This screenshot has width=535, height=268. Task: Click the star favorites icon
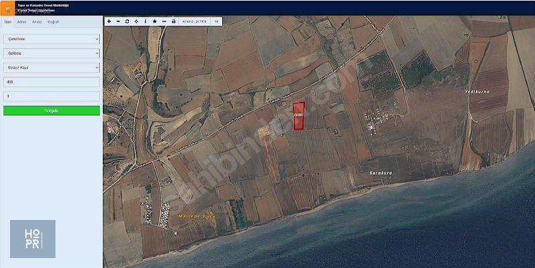[154, 21]
